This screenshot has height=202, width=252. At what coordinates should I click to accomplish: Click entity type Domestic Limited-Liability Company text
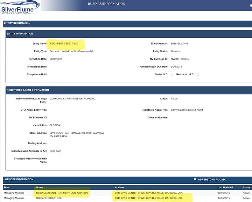coord(71,51)
